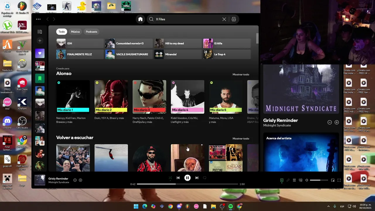This screenshot has height=211, width=375.
Task: Show hidden system tray icons chevron
Action: pyautogui.click(x=328, y=206)
